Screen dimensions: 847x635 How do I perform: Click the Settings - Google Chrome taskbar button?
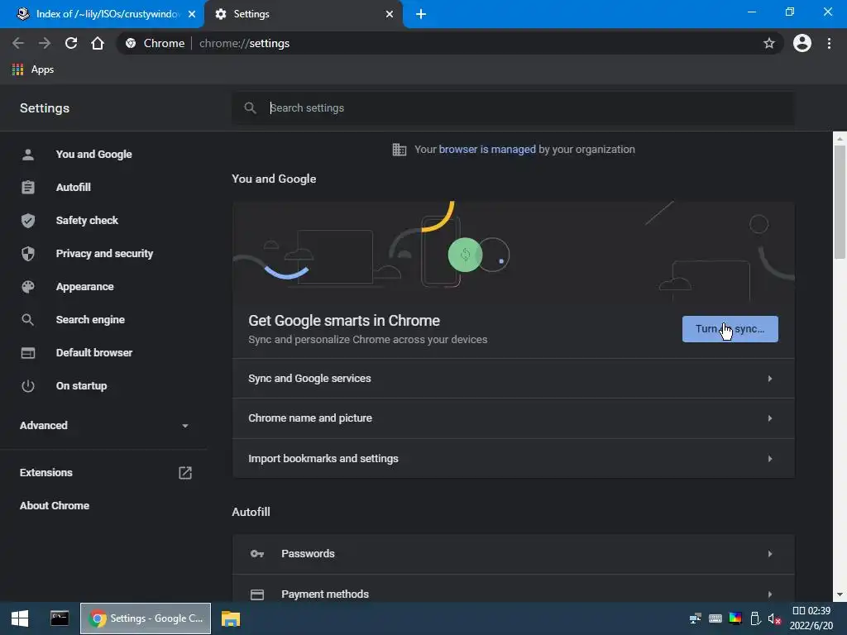point(146,618)
